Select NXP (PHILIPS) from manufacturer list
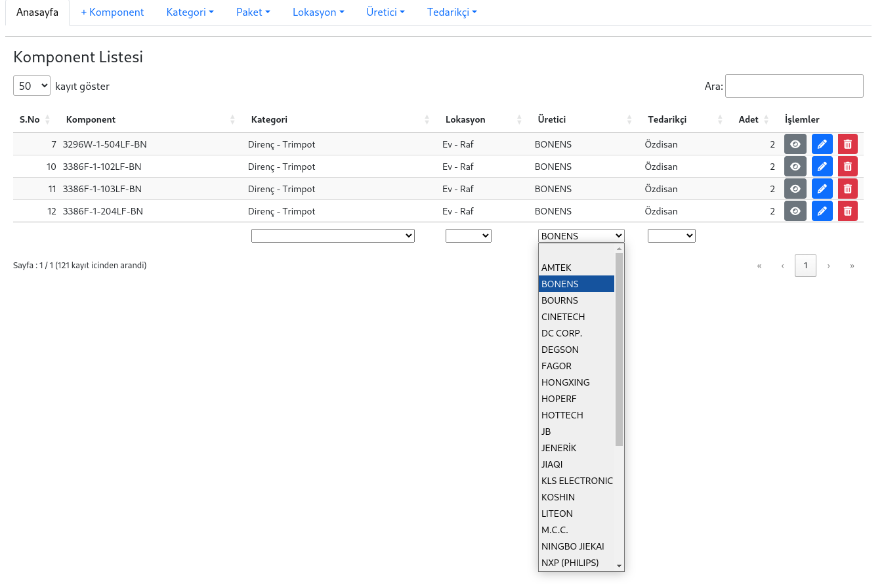884x585 pixels. (576, 563)
